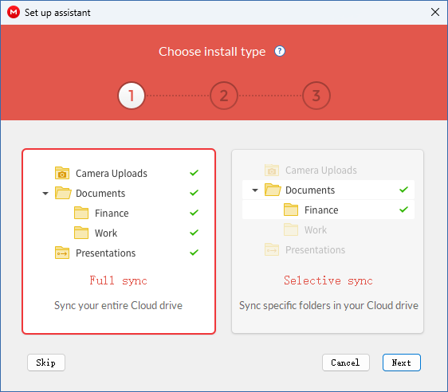
Task: Click 'Documents' label in Selective sync
Action: pyautogui.click(x=310, y=190)
